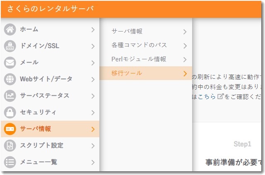This screenshot has height=175, width=265.
Task: Open スクリプト設定 in the sidebar
Action: pyautogui.click(x=50, y=146)
